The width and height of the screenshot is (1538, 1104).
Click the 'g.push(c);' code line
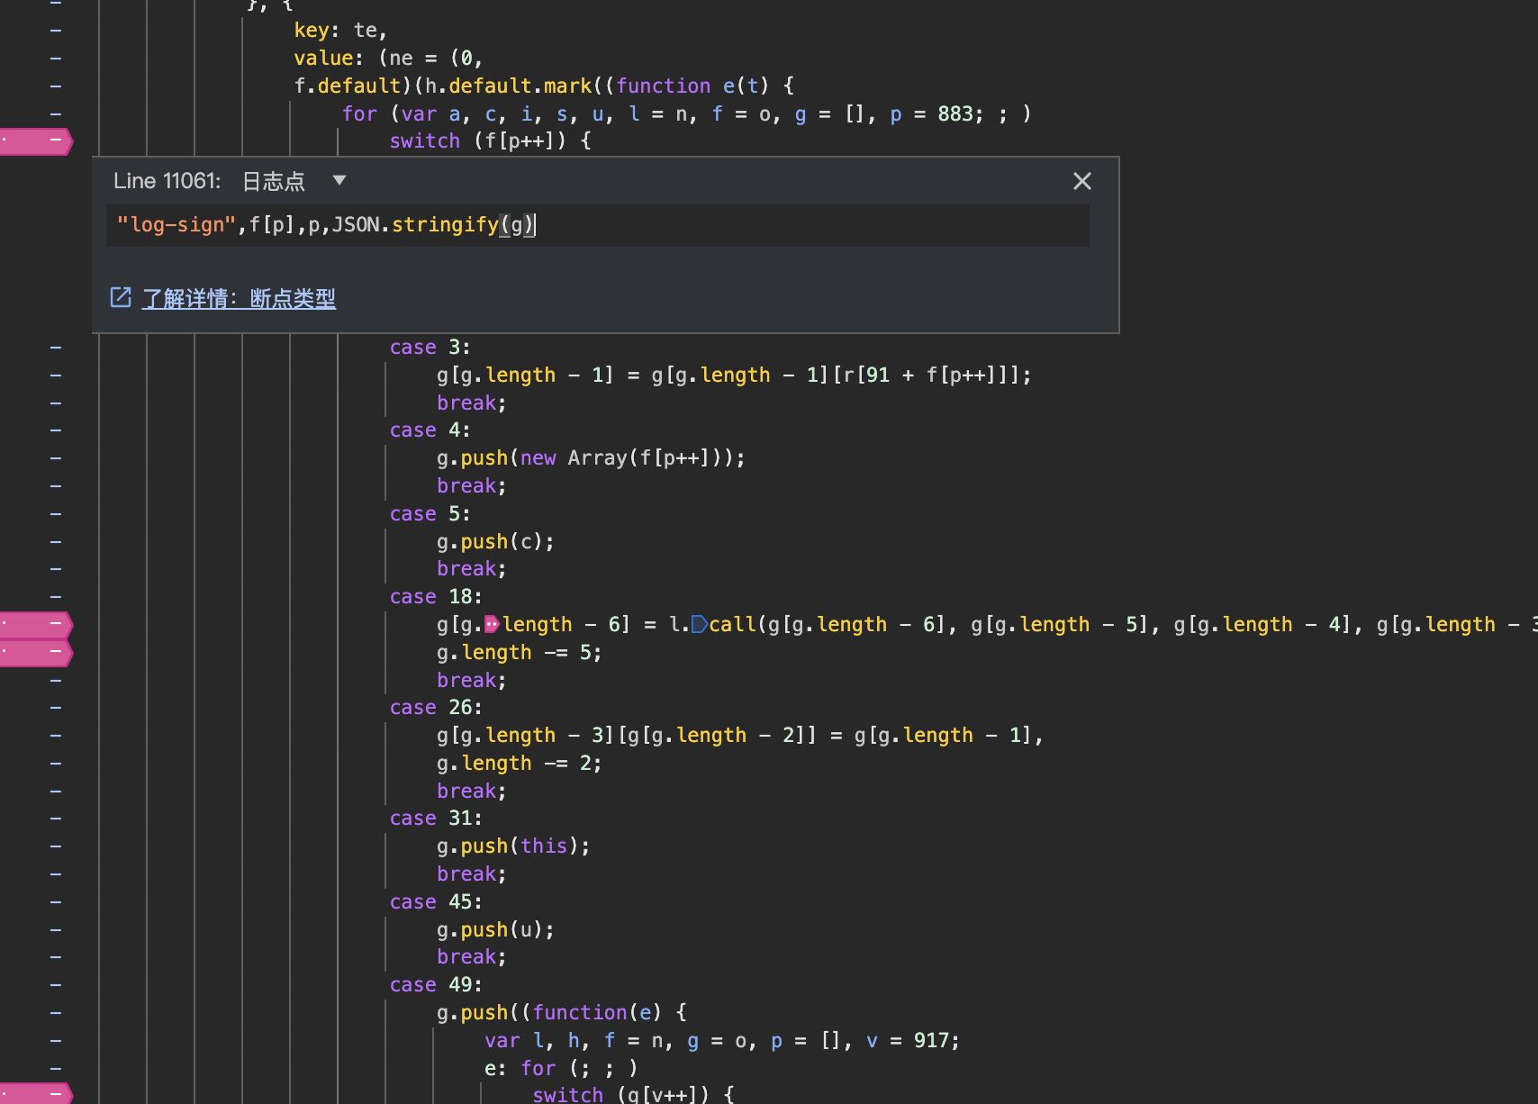[495, 541]
